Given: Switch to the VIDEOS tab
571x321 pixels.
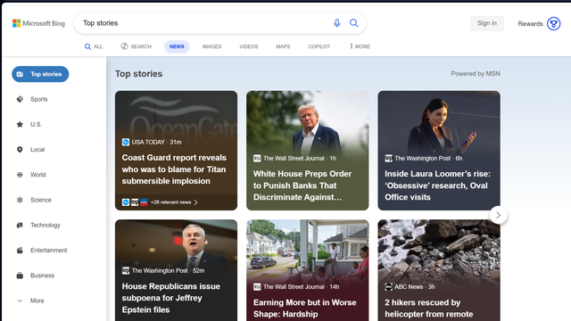Looking at the screenshot, I should coord(249,46).
